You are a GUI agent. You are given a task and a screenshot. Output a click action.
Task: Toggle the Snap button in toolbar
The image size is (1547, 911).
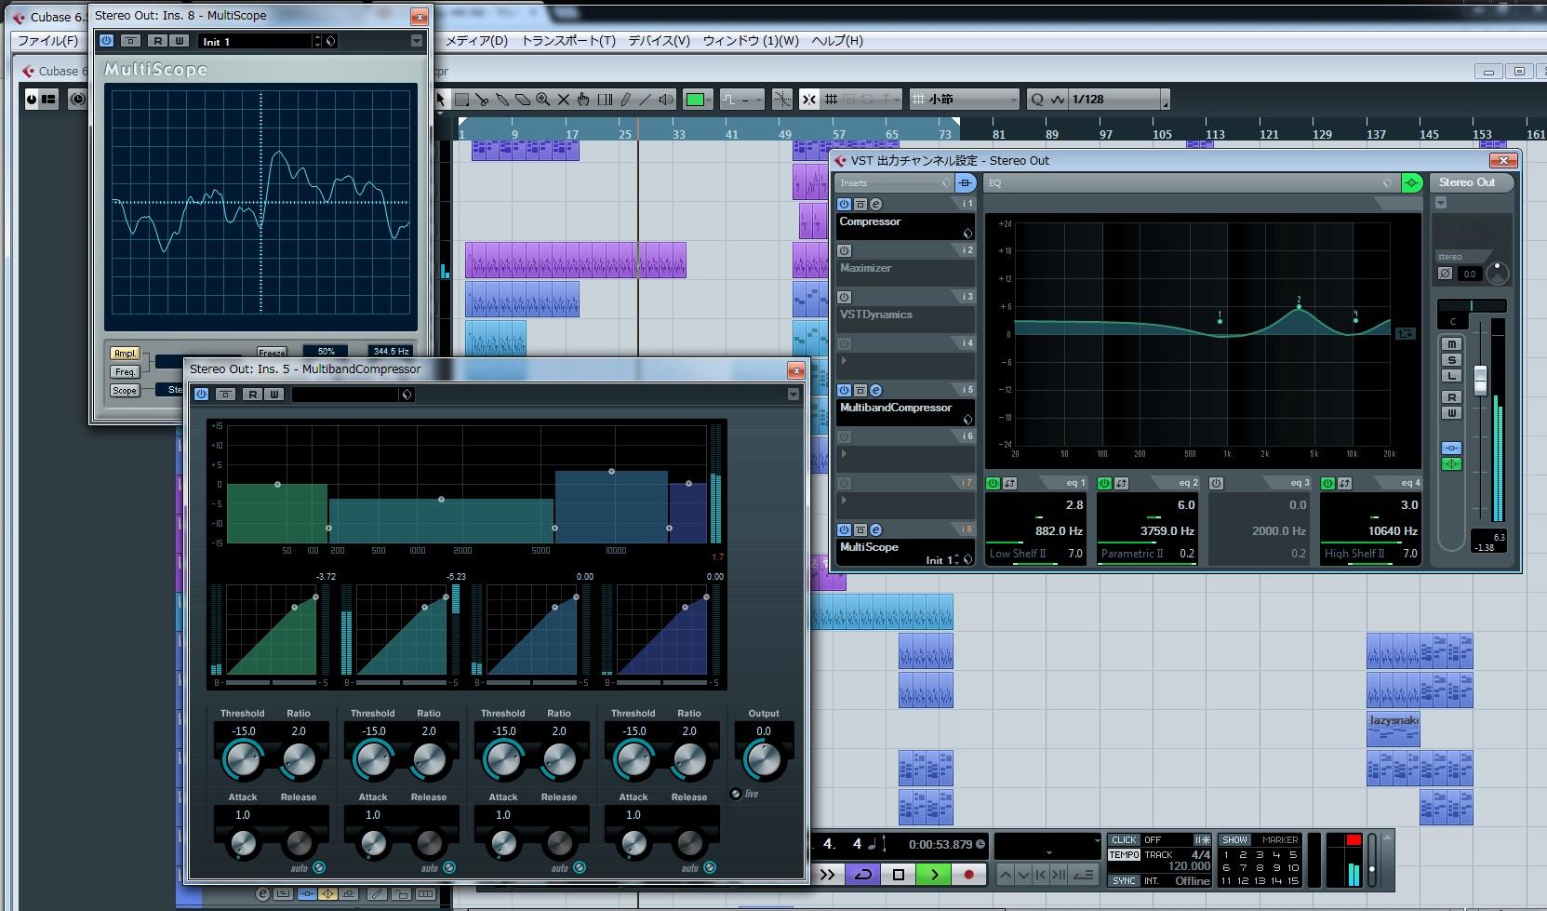click(x=808, y=100)
